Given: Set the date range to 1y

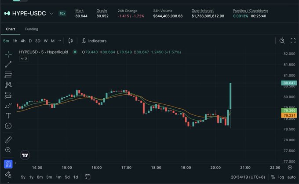Looking at the screenshot, I should (x=31, y=177).
